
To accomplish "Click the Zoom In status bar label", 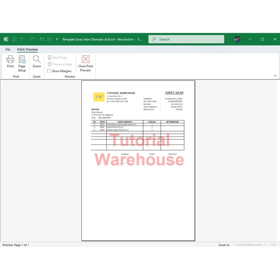I will click(x=224, y=245).
